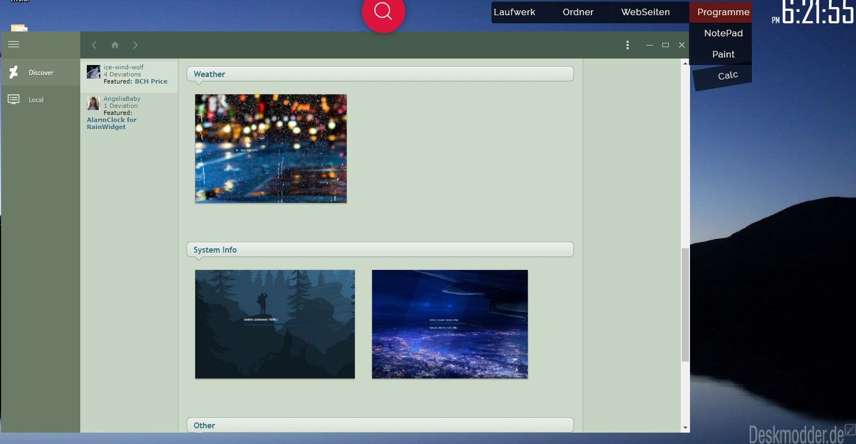Go back with the left arrow

(x=94, y=45)
